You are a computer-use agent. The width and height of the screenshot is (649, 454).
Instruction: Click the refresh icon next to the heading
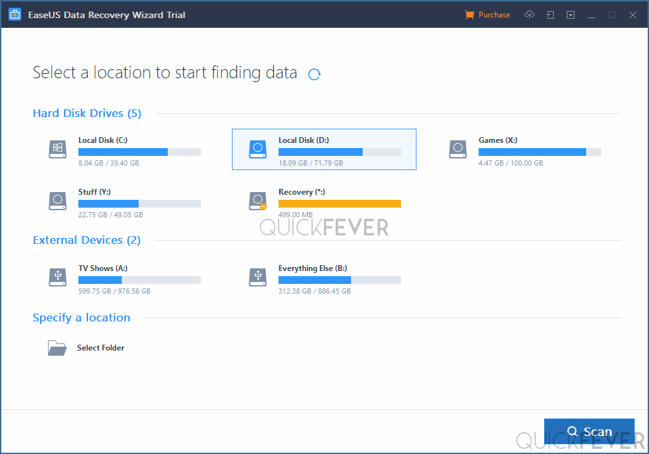coord(314,74)
